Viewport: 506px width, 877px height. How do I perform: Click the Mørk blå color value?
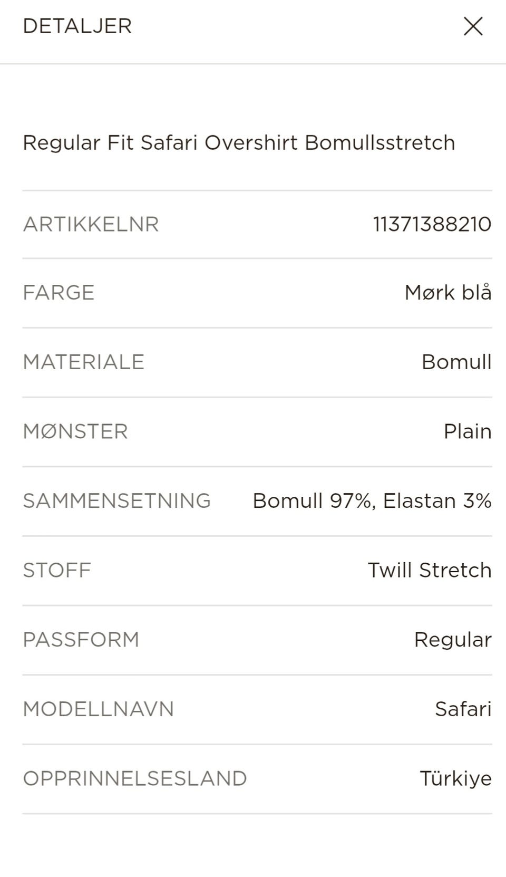[x=448, y=292]
